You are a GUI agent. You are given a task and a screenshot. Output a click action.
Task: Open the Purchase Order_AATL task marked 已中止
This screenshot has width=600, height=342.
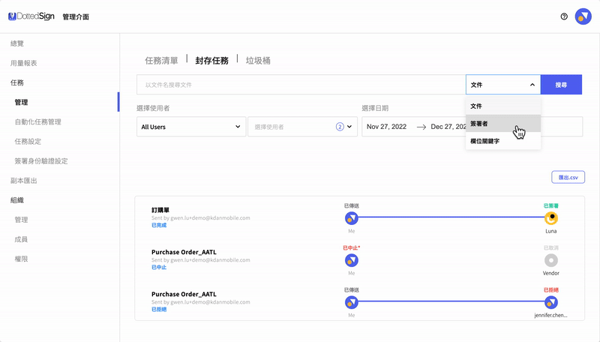(x=184, y=252)
